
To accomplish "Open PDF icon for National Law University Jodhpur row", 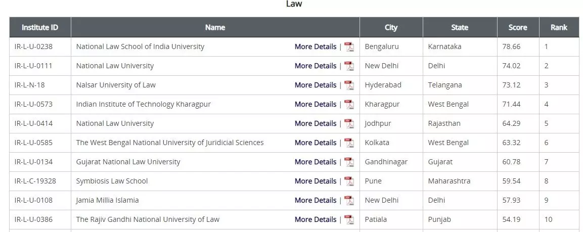I will tap(349, 123).
